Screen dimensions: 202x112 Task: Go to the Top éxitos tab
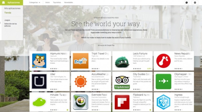pos(56,2)
